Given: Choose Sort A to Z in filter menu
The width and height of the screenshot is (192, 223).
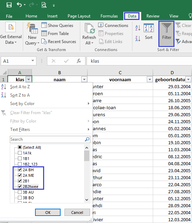Looking at the screenshot, I should pyautogui.click(x=20, y=87).
